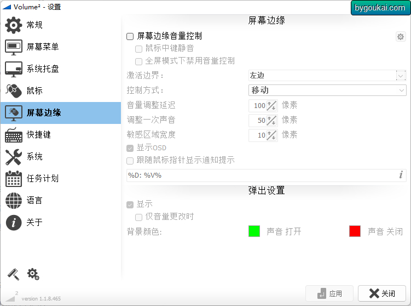Open 系统托盘 tray icon in sidebar
Image resolution: width=411 pixels, height=306 pixels.
click(13, 69)
